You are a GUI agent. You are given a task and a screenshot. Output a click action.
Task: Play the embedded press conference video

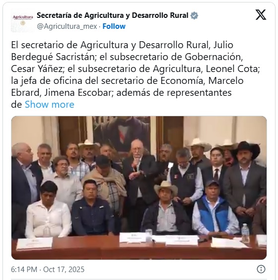coord(139,188)
